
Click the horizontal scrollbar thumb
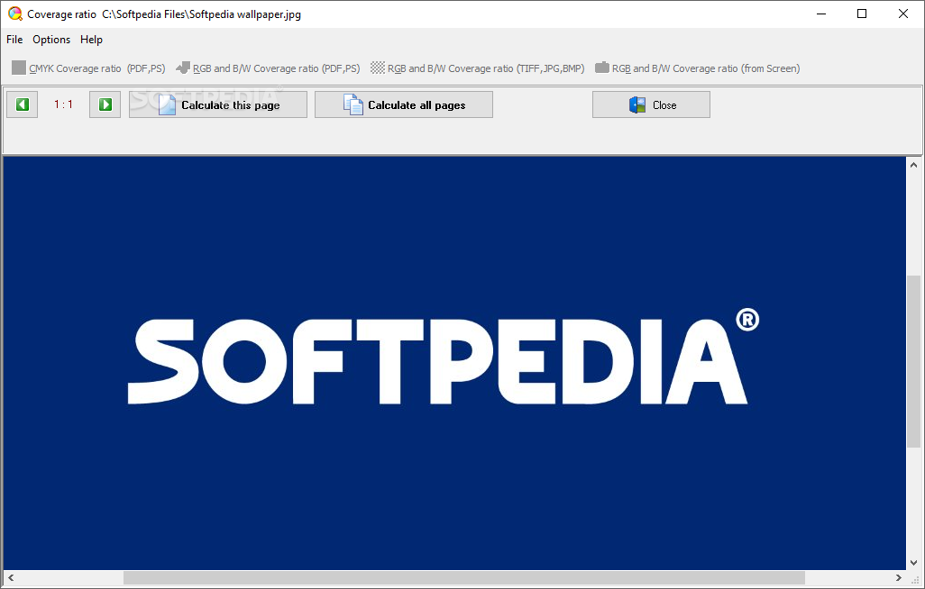(x=463, y=578)
